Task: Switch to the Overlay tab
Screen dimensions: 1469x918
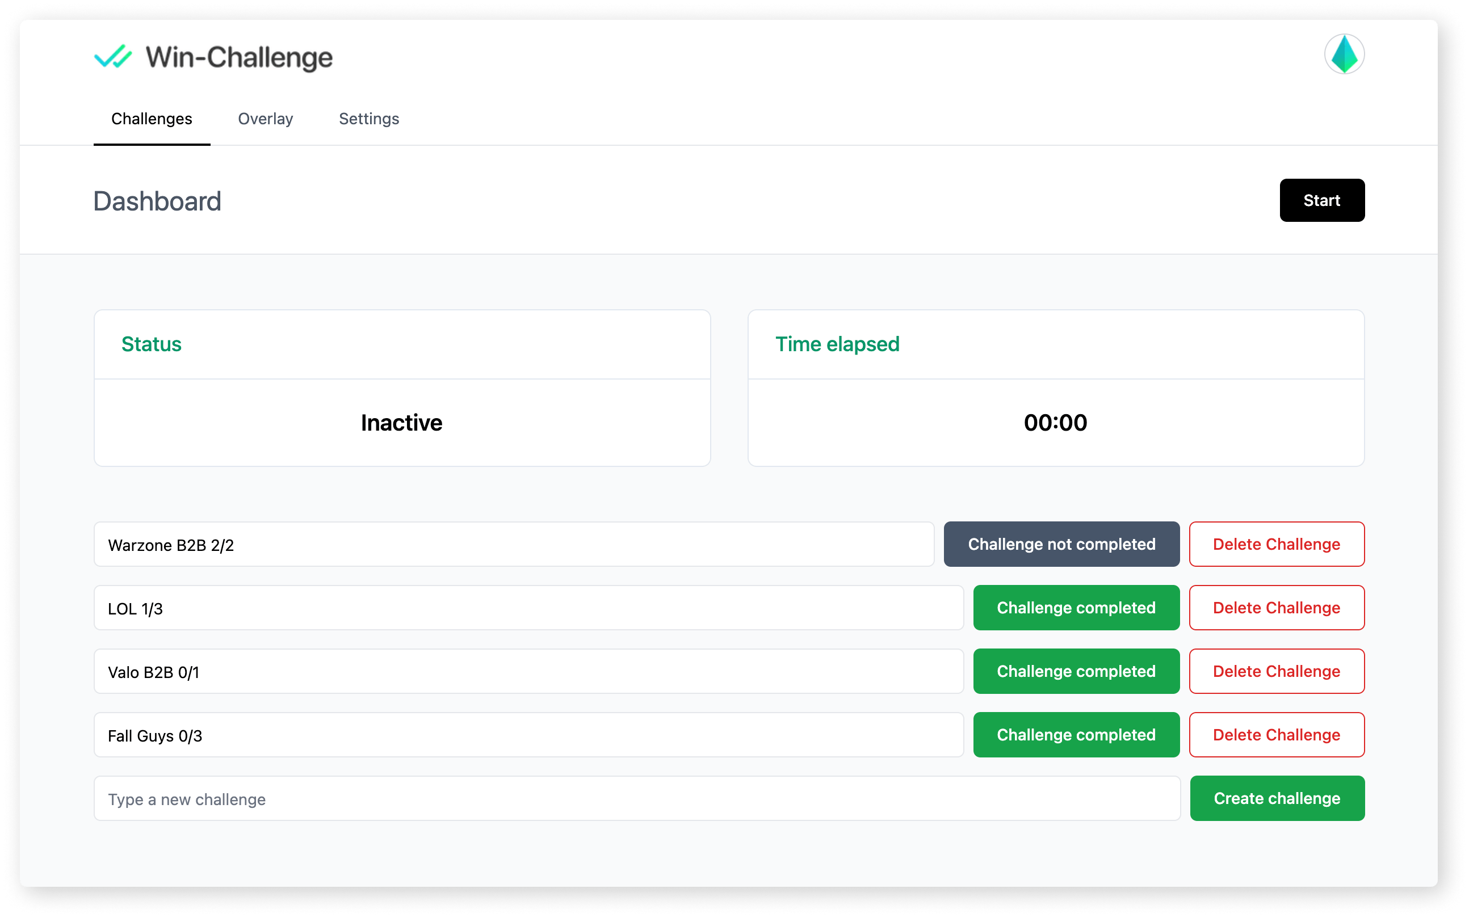Action: [266, 119]
